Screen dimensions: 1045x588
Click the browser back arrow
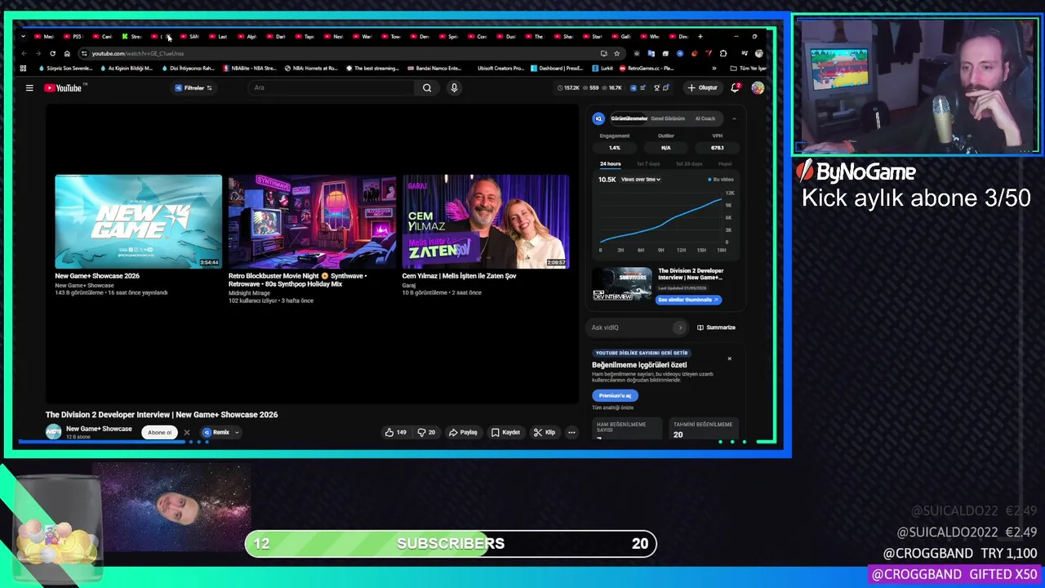pos(24,54)
